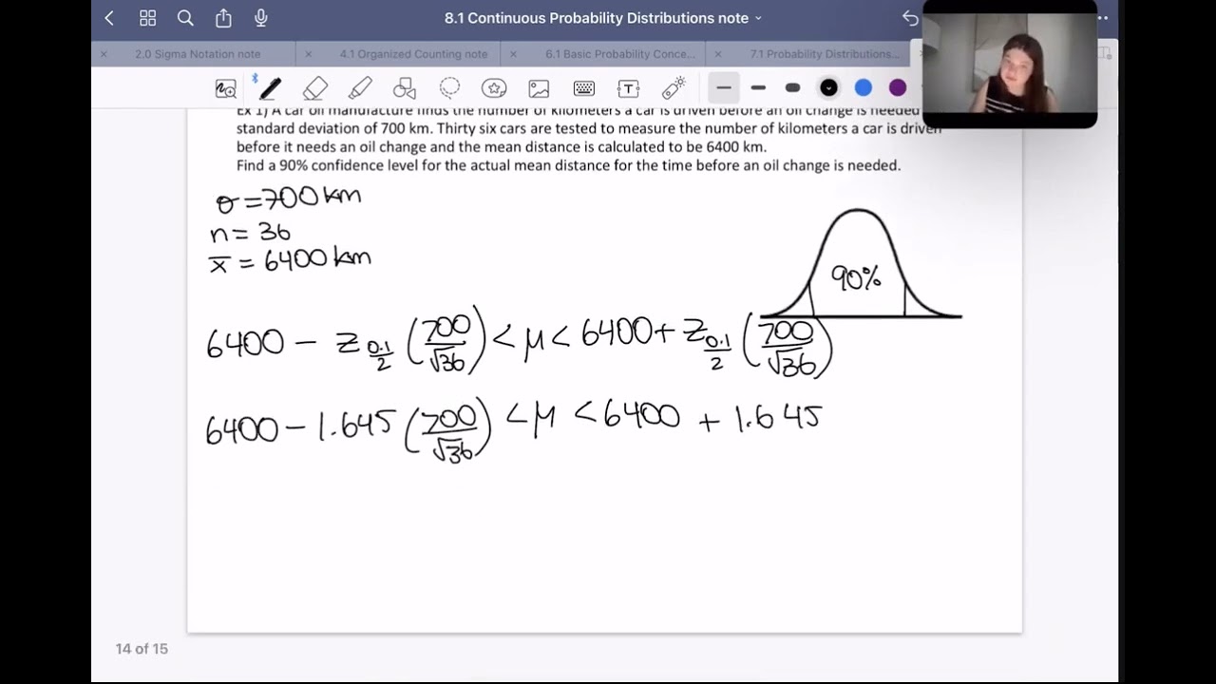The width and height of the screenshot is (1216, 684).
Task: Close the 6.1 Basic Probability tab
Action: (x=513, y=54)
